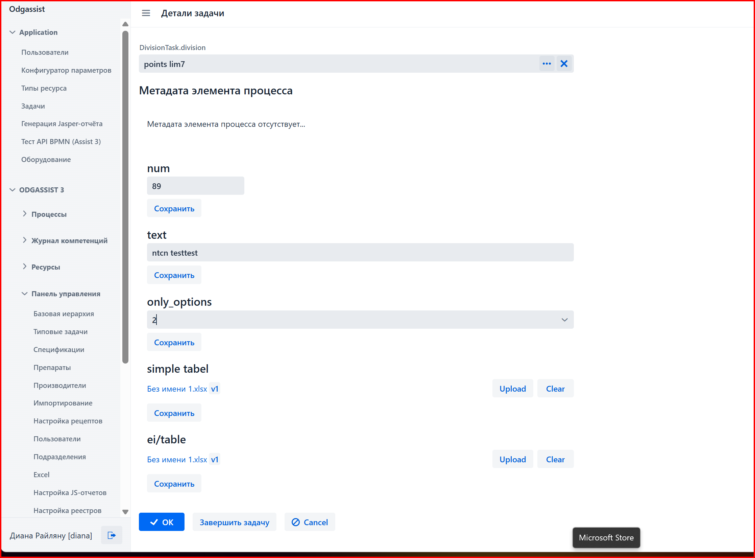Image resolution: width=755 pixels, height=558 pixels.
Task: Expand the Процессы tree node
Action: (25, 214)
